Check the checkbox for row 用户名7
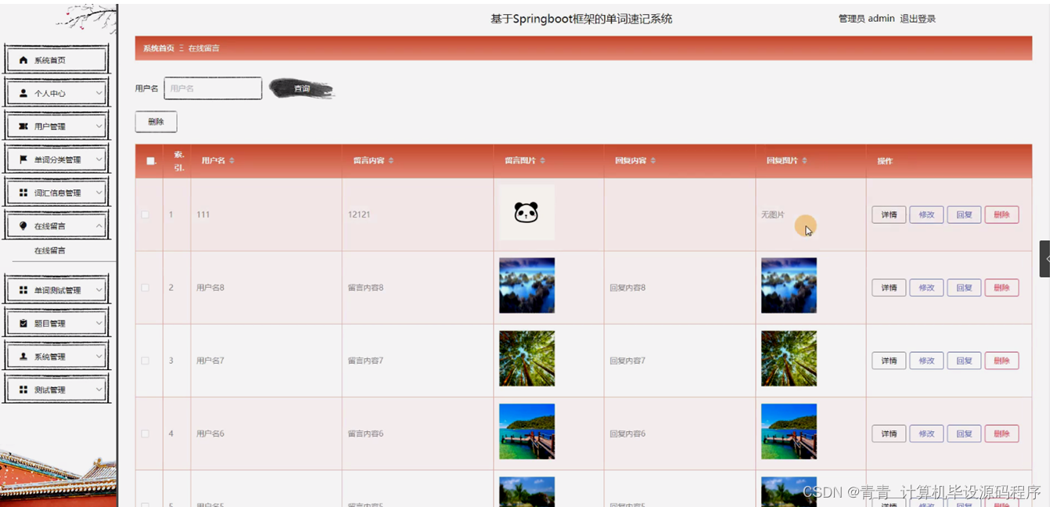 point(145,361)
